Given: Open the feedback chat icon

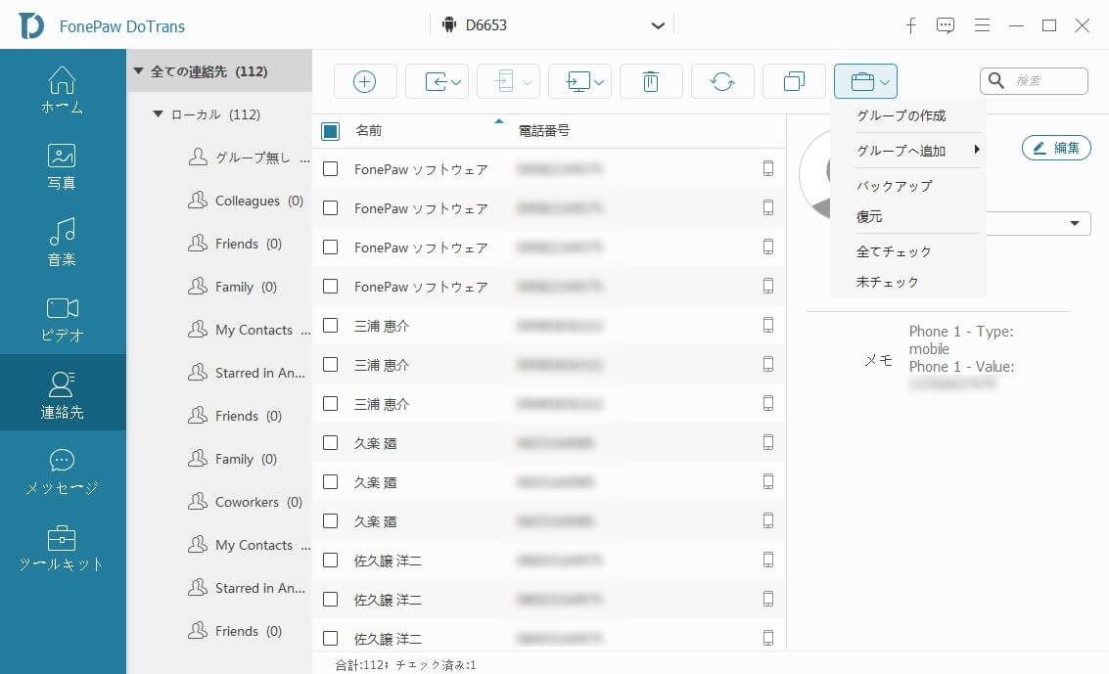Looking at the screenshot, I should tap(945, 26).
